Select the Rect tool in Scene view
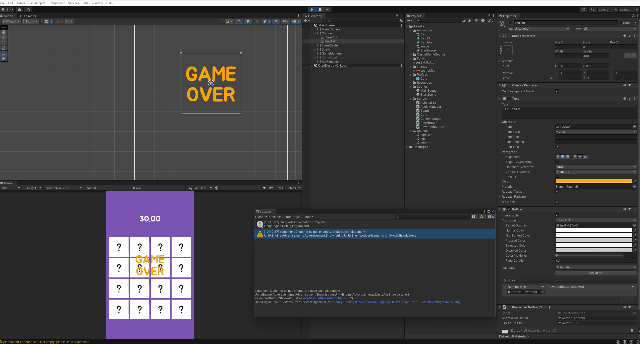Image resolution: width=640 pixels, height=344 pixels. pyautogui.click(x=4, y=53)
